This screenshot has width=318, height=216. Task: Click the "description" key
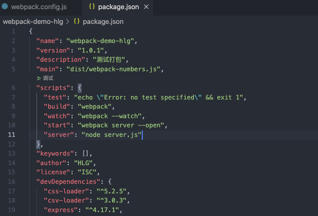[61, 60]
